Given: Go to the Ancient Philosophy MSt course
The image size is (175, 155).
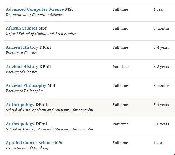Looking at the screenshot, I should click(26, 85).
